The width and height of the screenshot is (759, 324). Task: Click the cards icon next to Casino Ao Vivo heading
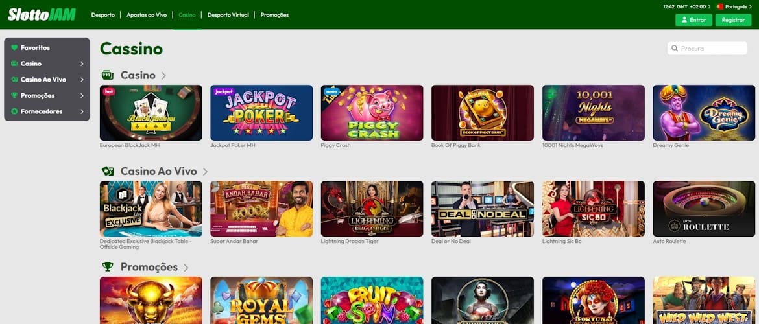[108, 171]
